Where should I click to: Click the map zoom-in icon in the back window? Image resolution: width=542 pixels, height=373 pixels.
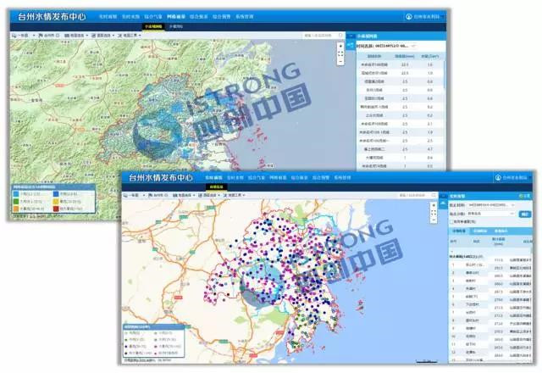coord(340,44)
